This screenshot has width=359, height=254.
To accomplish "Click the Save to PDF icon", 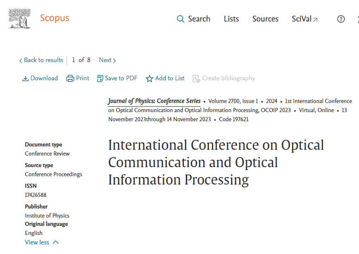I will tap(100, 79).
